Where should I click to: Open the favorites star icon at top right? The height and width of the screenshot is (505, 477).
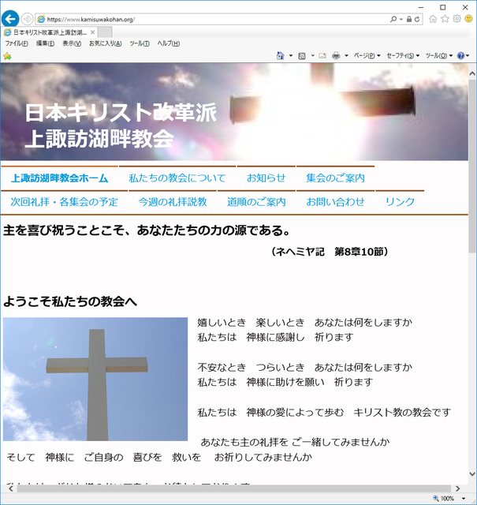pos(445,19)
